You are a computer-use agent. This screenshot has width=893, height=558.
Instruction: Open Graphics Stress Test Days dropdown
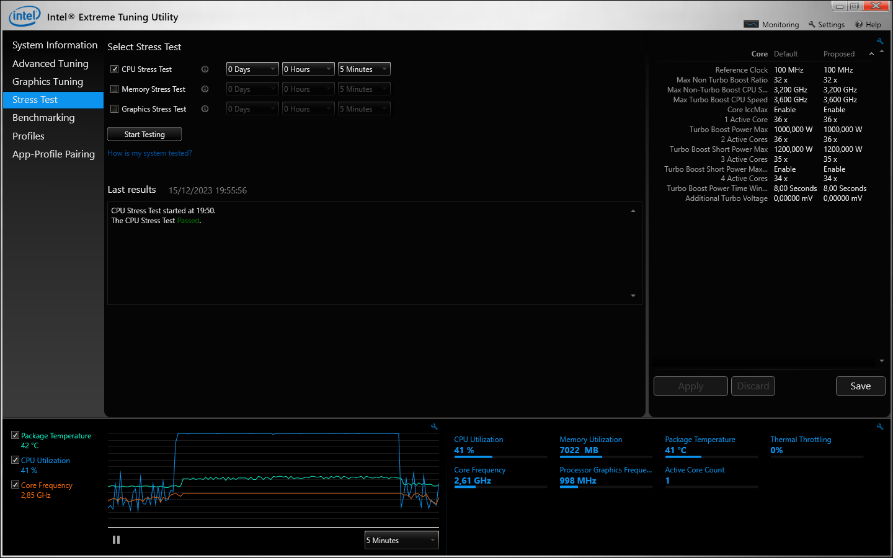point(252,109)
